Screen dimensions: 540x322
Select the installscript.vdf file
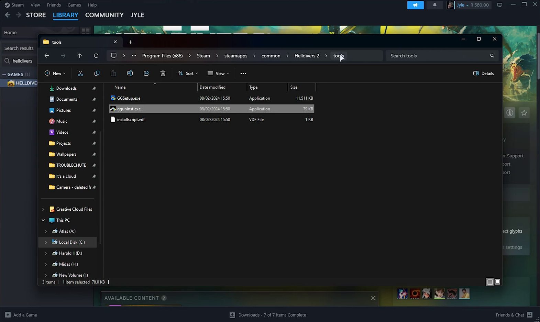[x=212, y=120]
